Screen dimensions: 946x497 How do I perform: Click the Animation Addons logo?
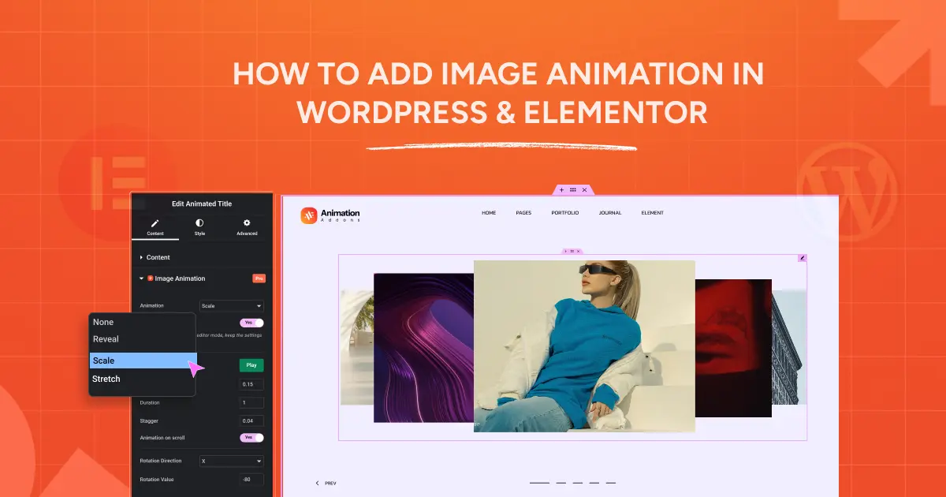point(329,214)
